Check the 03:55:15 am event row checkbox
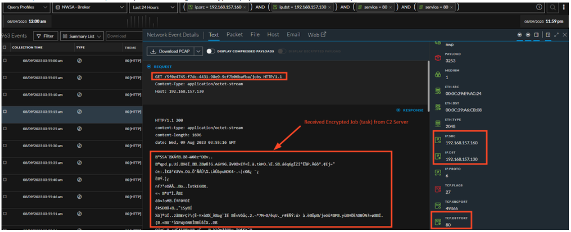This screenshot has width=571, height=232. coord(5,111)
